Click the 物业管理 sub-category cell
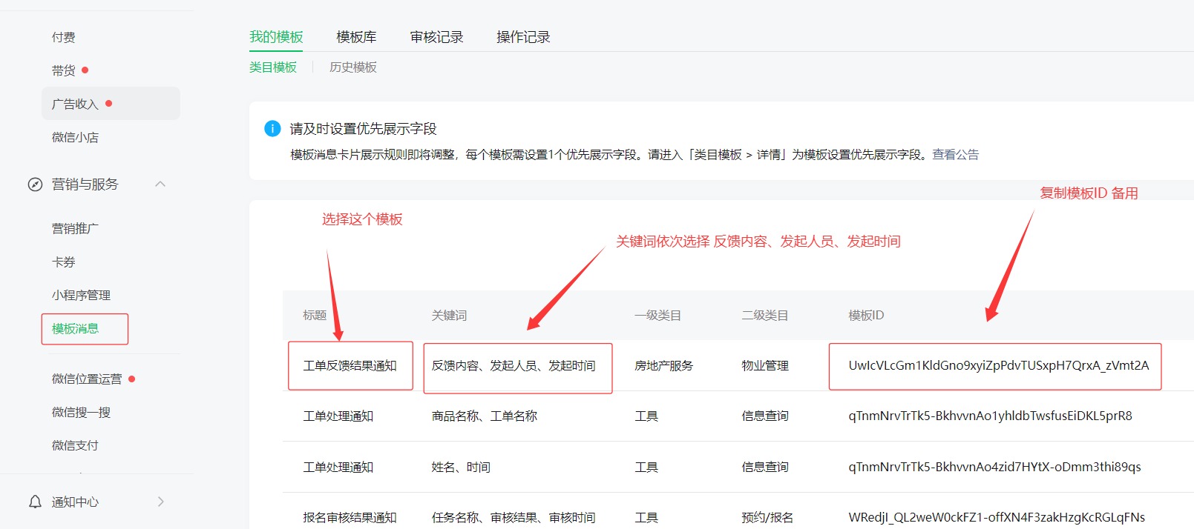The width and height of the screenshot is (1194, 529). pos(765,365)
